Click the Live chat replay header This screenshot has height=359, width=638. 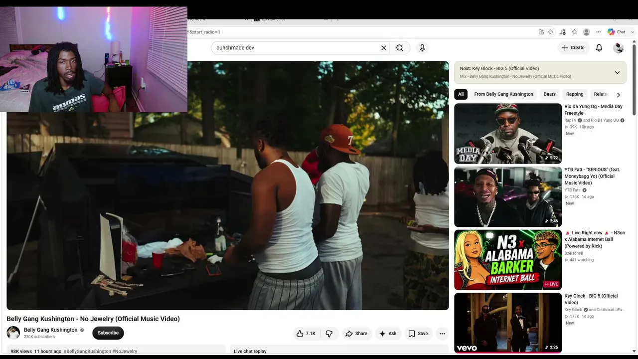tap(250, 352)
